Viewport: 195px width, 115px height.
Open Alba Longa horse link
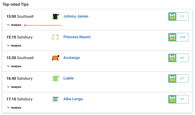73,99
